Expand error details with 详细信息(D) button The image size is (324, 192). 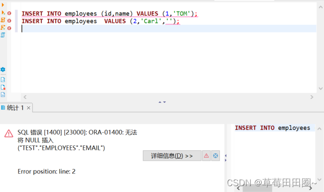pos(172,156)
